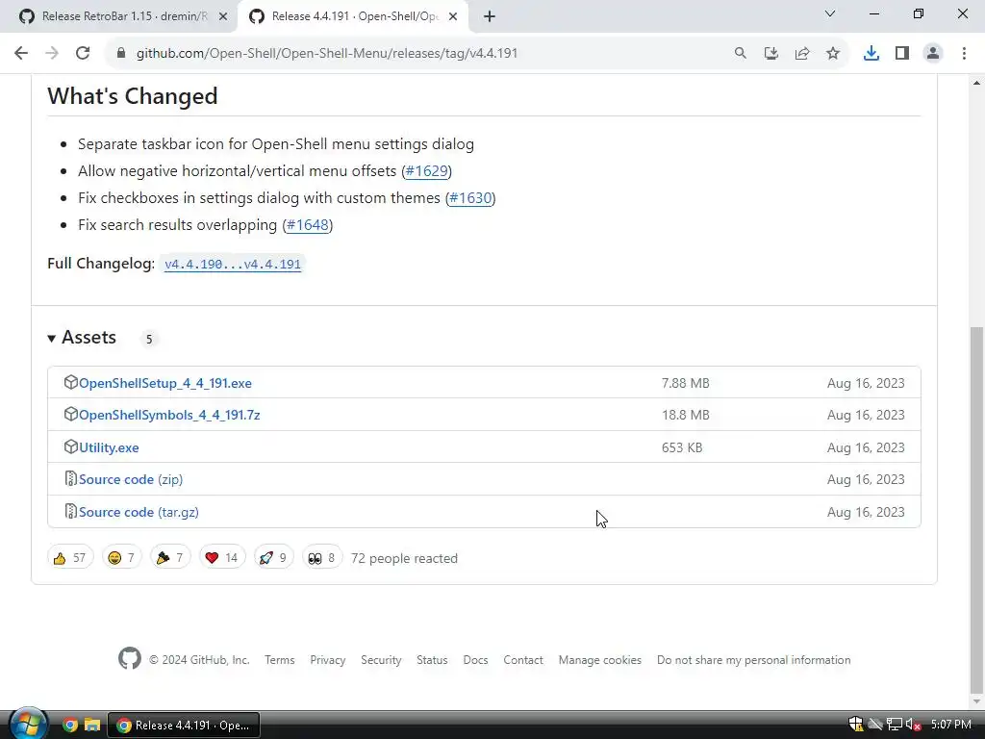Toggle the browser side panel

pyautogui.click(x=902, y=54)
